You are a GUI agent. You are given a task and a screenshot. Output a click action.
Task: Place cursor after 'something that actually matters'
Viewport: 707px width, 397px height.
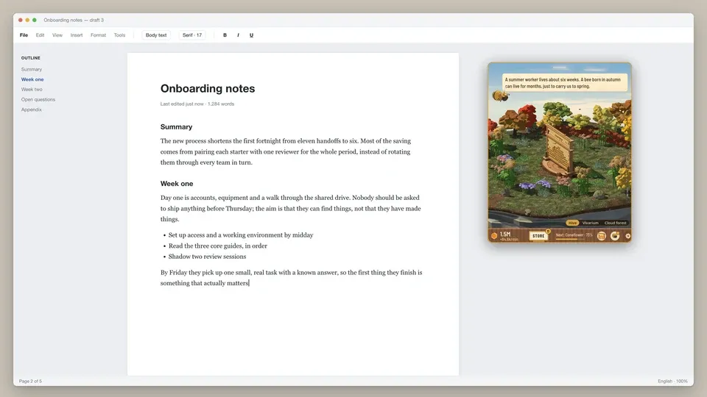(250, 283)
